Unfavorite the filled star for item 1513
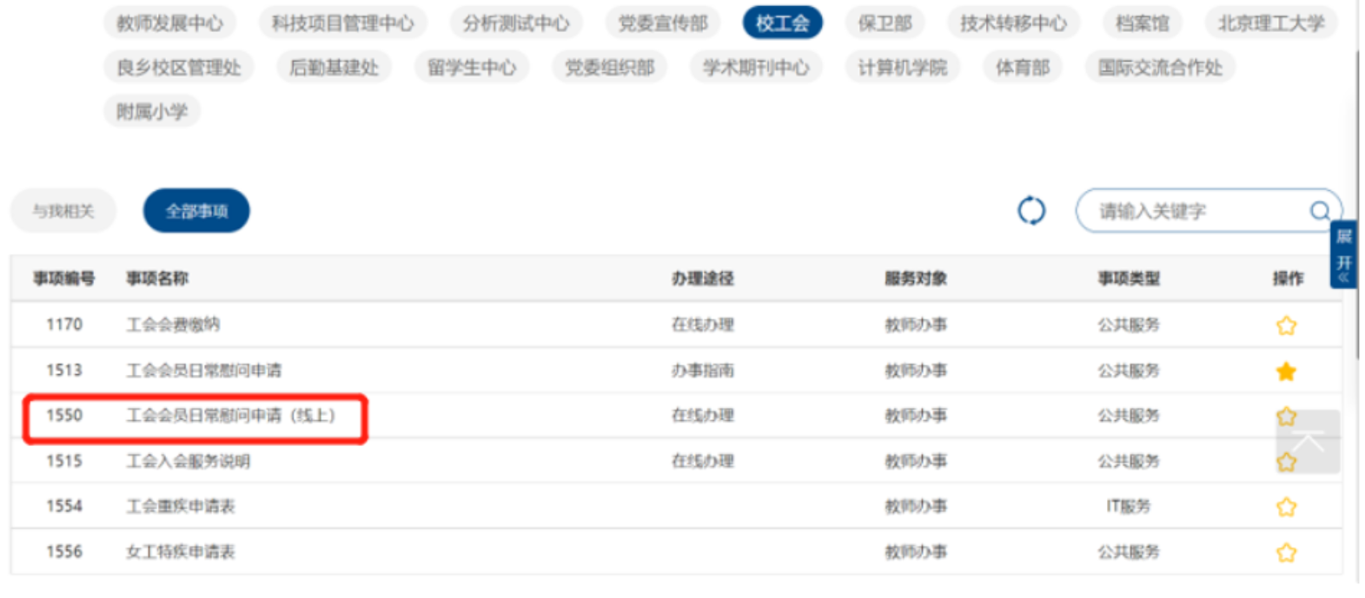The width and height of the screenshot is (1365, 598). [x=1286, y=371]
